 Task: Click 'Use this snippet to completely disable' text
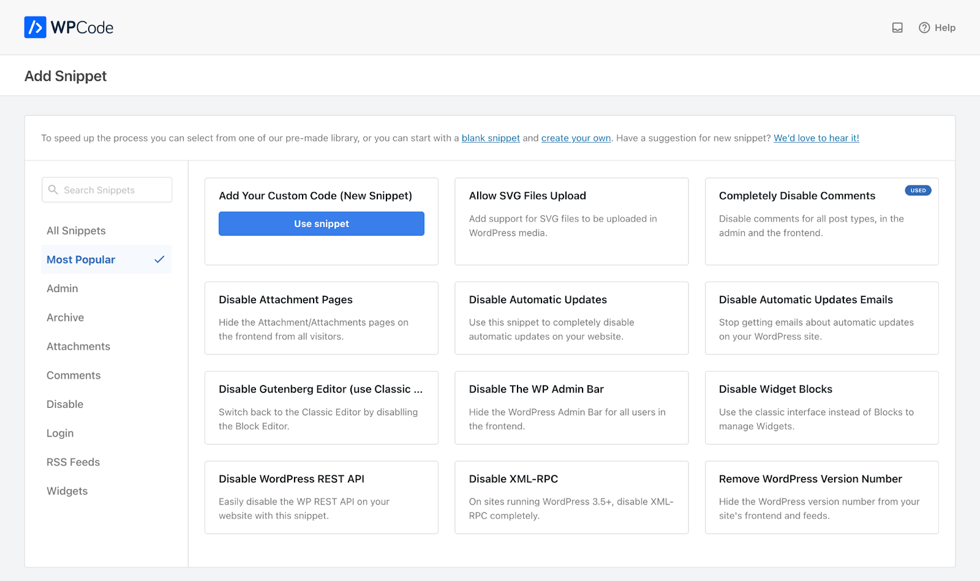point(552,329)
